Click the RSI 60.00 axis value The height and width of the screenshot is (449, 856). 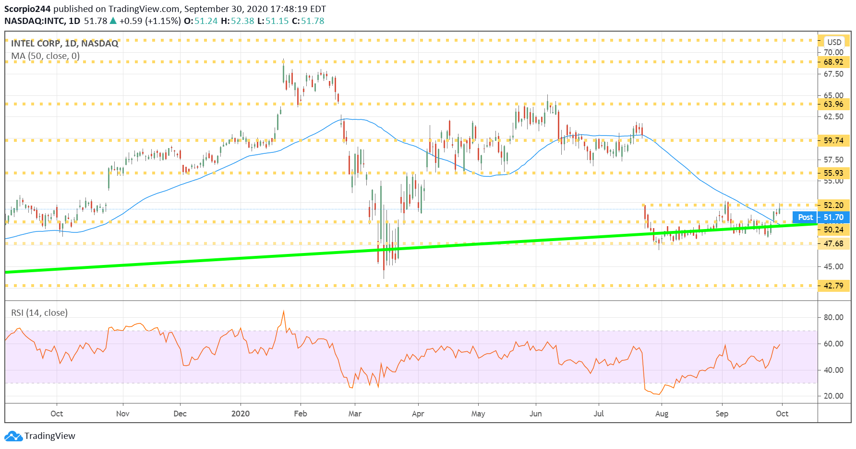coord(833,344)
